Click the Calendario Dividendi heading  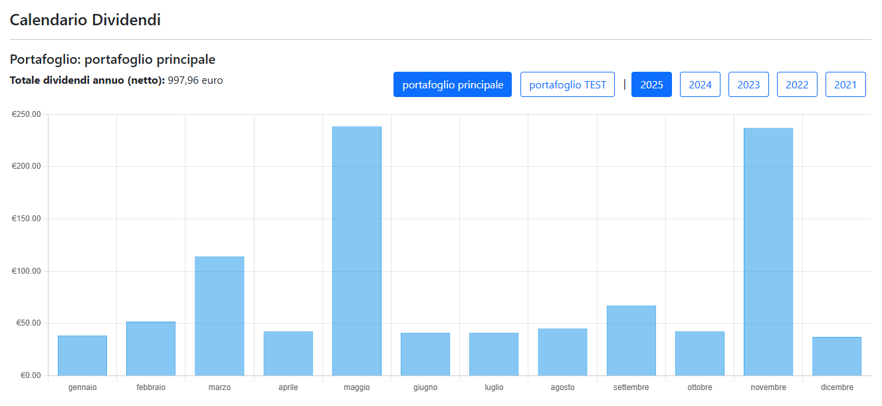pyautogui.click(x=85, y=20)
